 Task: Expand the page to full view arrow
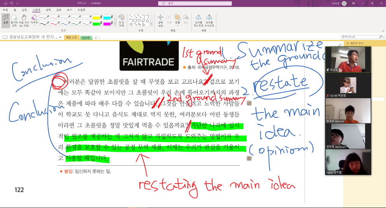[x=340, y=45]
